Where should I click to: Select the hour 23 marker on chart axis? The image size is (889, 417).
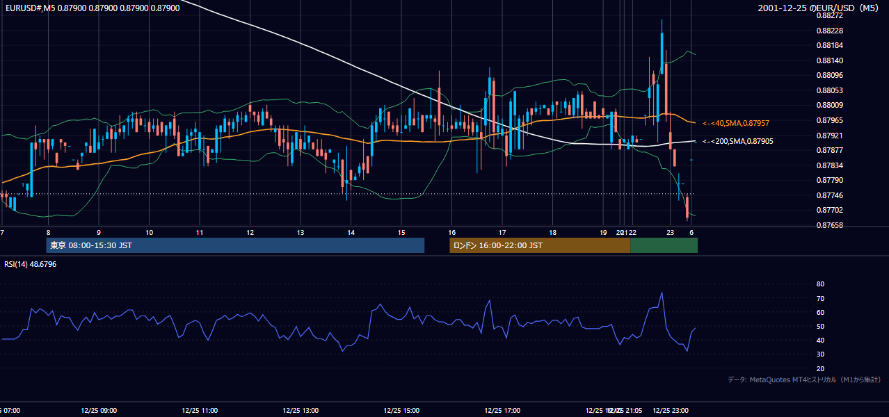(669, 232)
